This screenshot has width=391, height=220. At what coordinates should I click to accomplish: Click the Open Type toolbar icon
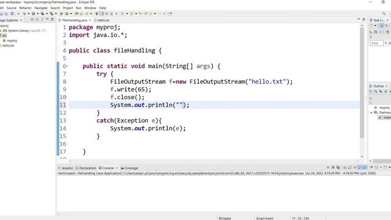pos(76,13)
